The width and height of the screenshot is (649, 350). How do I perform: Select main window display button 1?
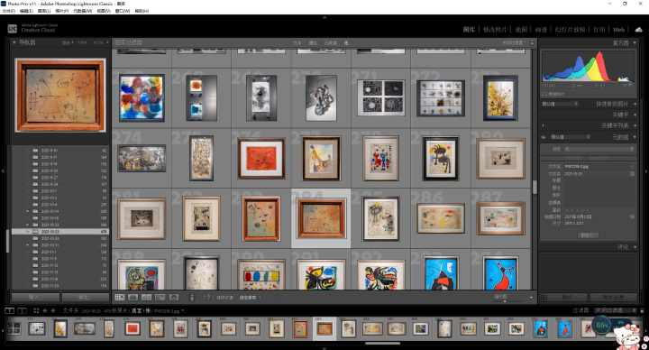10,310
